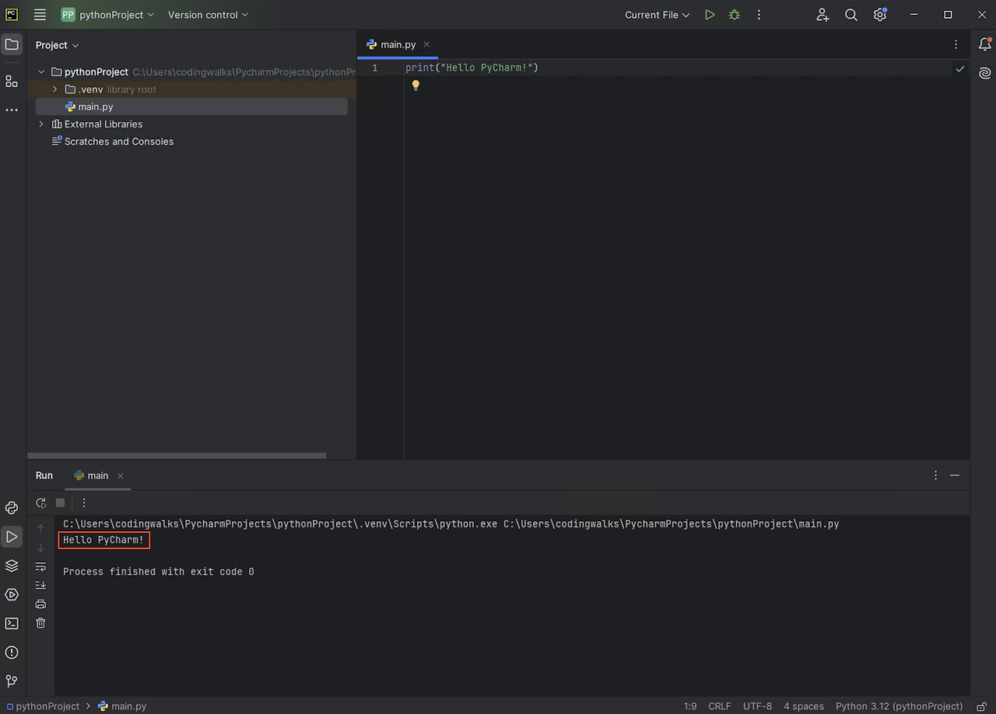Close the main.py editor tab
Viewport: 996px width, 714px height.
pos(426,44)
